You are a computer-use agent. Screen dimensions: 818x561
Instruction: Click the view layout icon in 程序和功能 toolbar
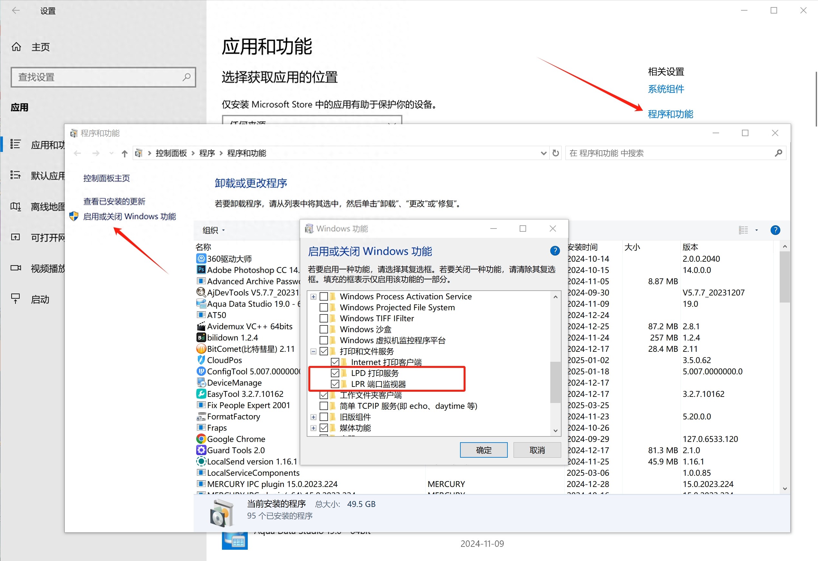click(743, 230)
